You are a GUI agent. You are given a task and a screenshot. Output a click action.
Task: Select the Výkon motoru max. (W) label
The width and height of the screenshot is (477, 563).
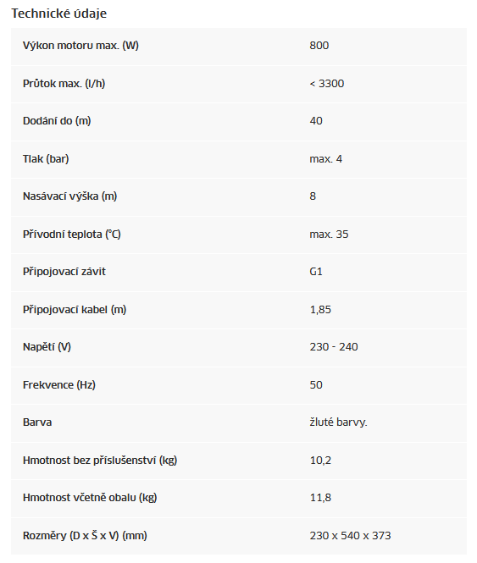(x=80, y=46)
